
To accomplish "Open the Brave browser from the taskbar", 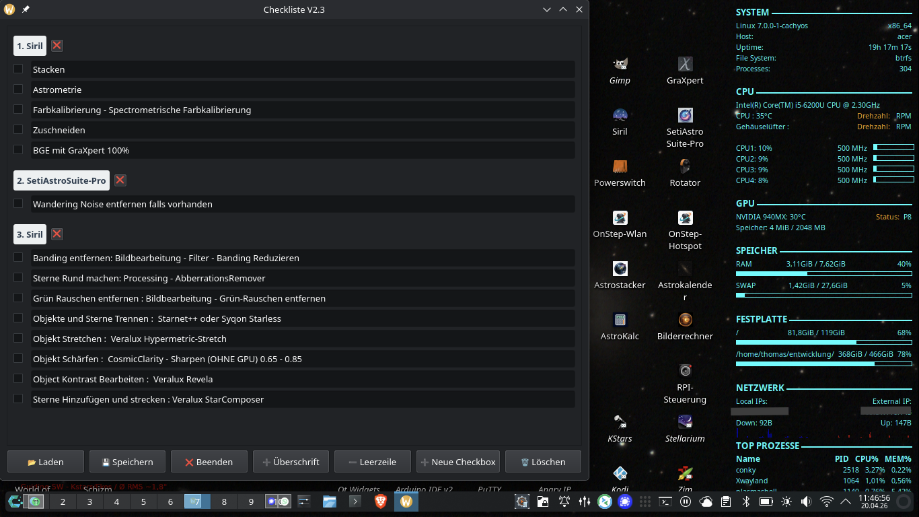I will click(x=381, y=502).
